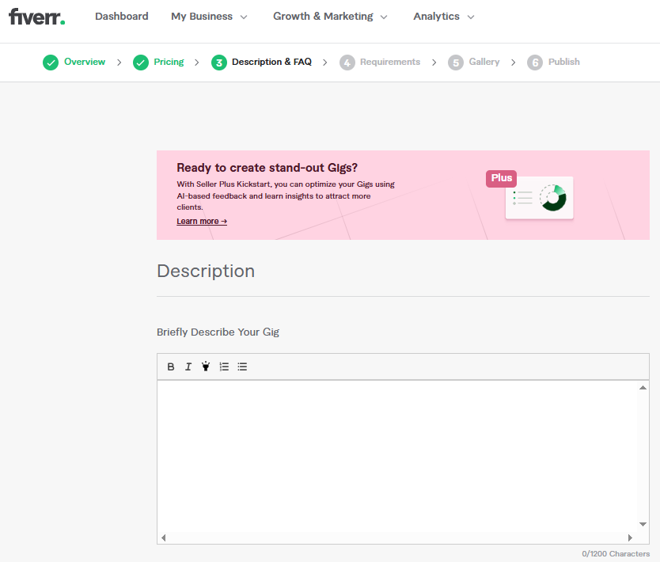The height and width of the screenshot is (562, 660).
Task: Click the Seller Plus chart illustration
Action: (539, 197)
